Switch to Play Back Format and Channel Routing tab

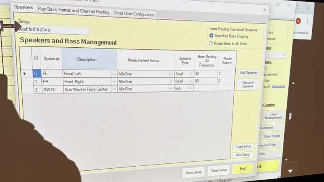pyautogui.click(x=73, y=12)
